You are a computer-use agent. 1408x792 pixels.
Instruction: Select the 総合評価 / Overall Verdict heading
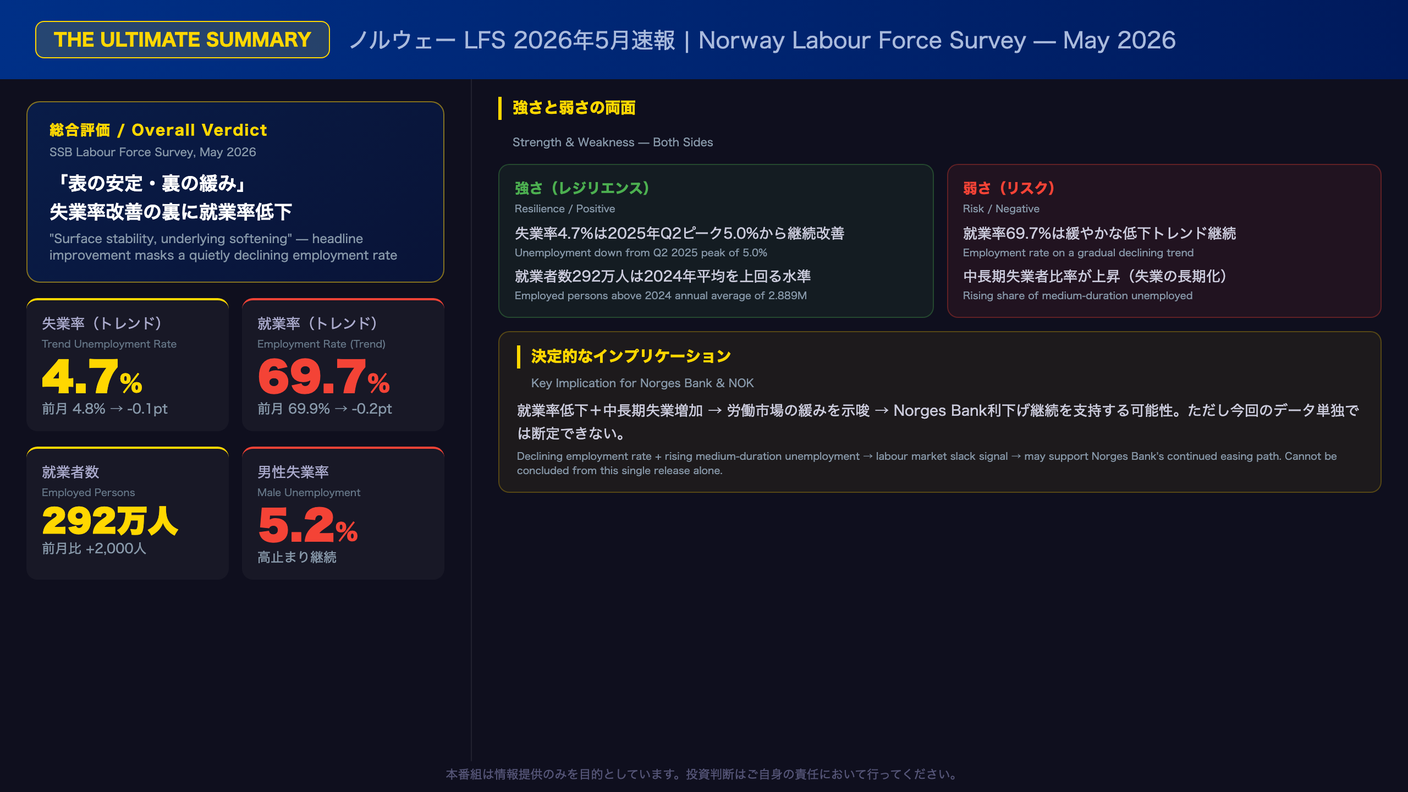click(158, 130)
